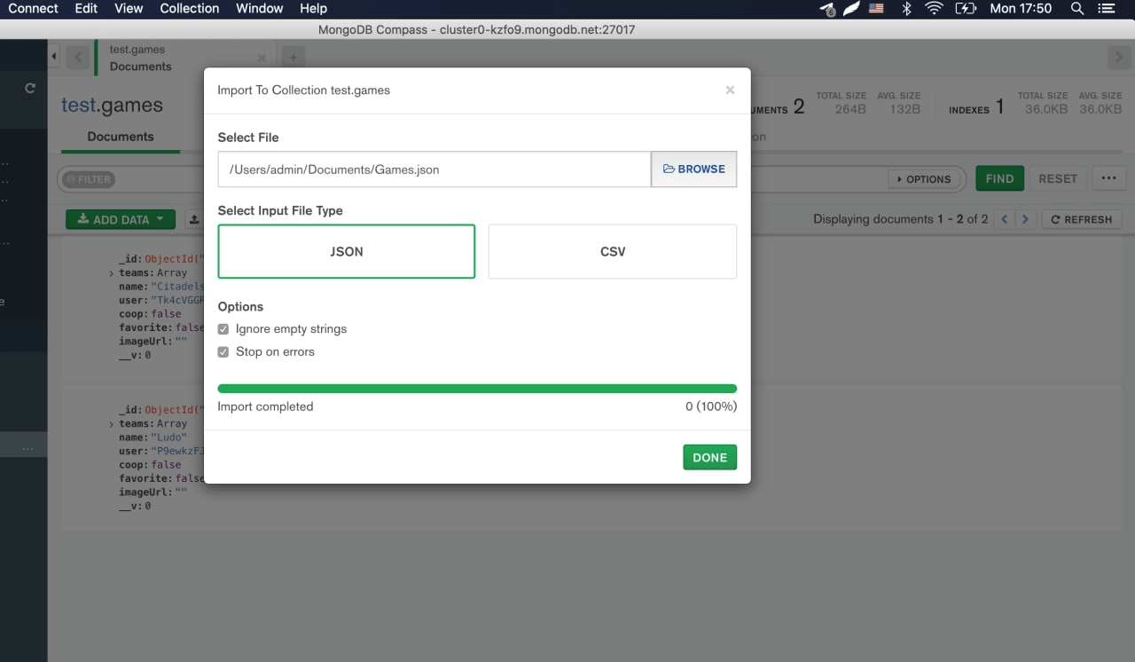This screenshot has width=1135, height=662.
Task: Click the 'Import completed' status text
Action: click(265, 406)
